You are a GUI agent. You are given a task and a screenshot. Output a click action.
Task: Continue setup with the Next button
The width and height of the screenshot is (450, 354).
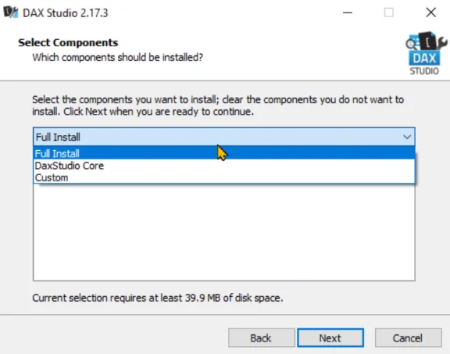pos(330,338)
